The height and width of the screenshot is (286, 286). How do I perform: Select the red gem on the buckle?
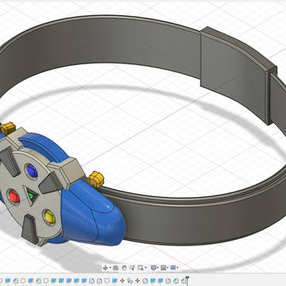click(14, 197)
